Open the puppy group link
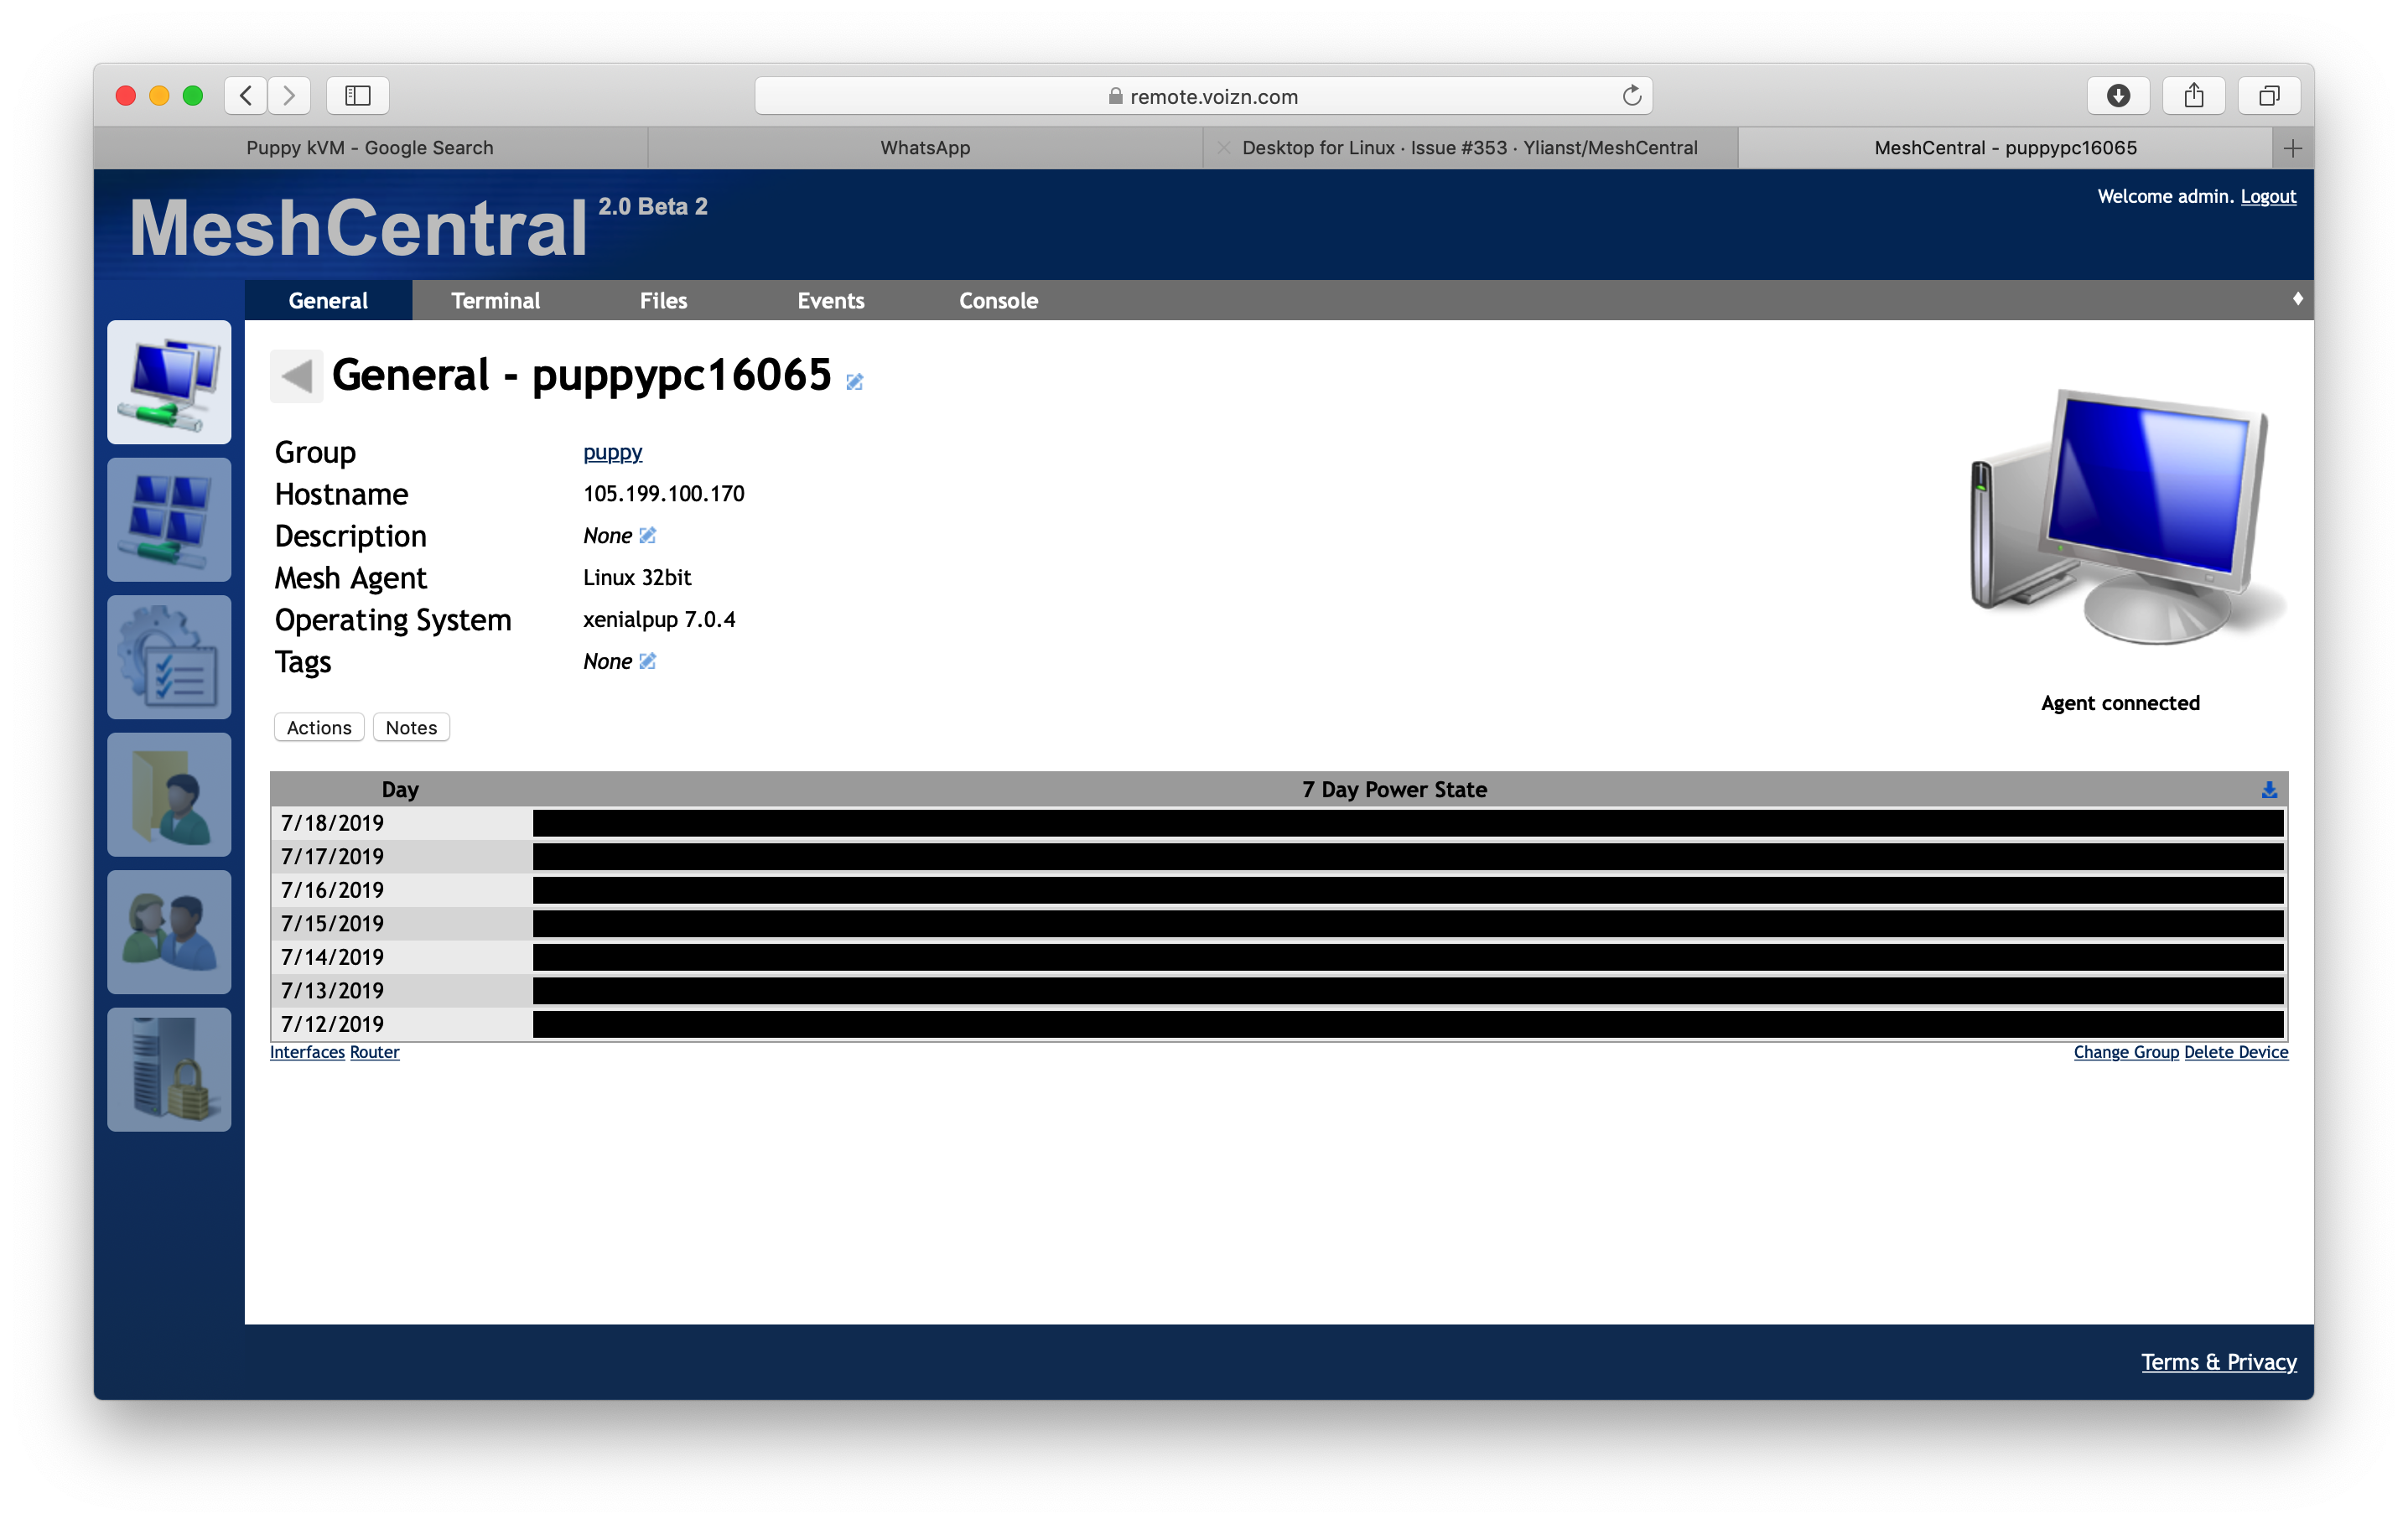This screenshot has width=2408, height=1524. (612, 452)
